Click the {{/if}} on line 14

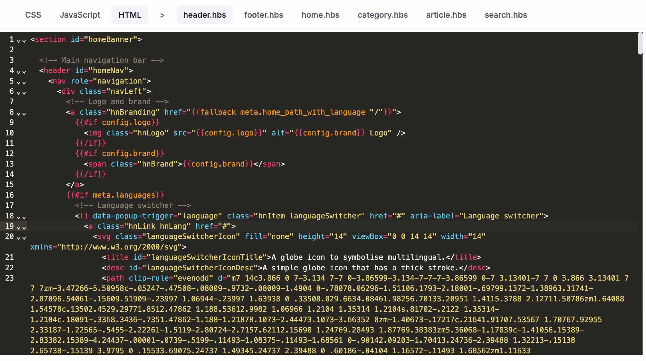(x=90, y=174)
